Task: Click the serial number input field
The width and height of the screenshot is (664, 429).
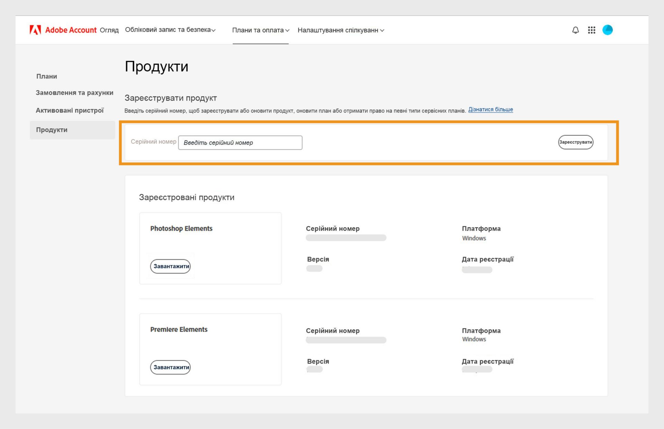Action: coord(240,143)
